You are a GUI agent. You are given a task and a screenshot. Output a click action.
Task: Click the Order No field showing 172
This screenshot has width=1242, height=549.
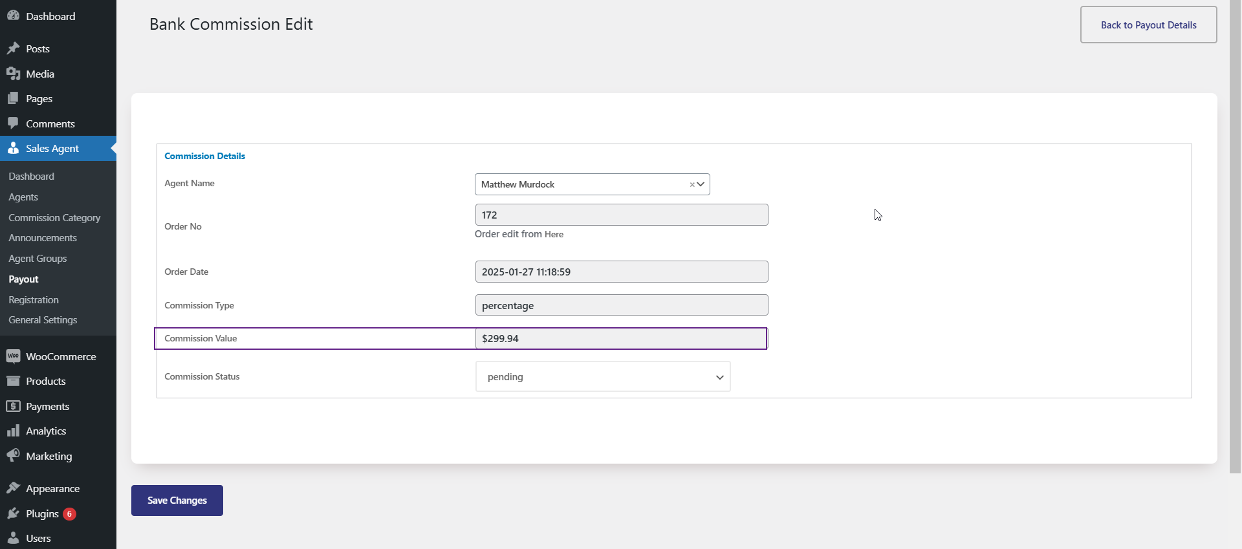622,215
